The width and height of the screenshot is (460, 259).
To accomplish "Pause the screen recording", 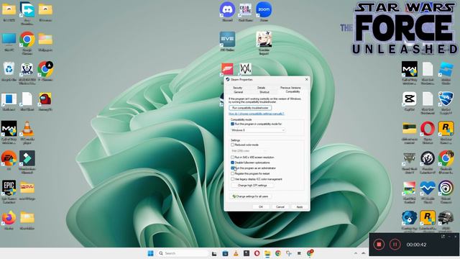I will click(x=395, y=245).
